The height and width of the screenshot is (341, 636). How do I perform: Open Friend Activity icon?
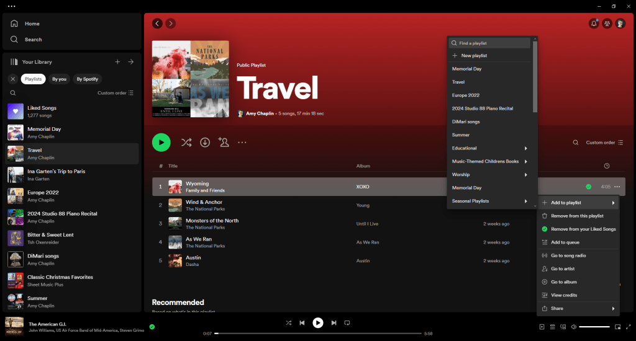pyautogui.click(x=607, y=24)
